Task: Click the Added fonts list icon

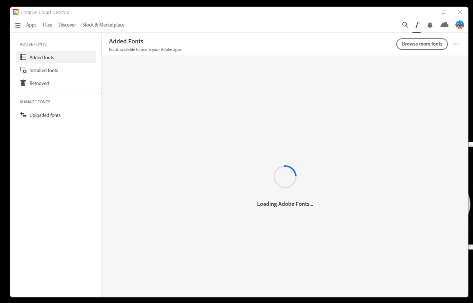Action: pos(23,57)
